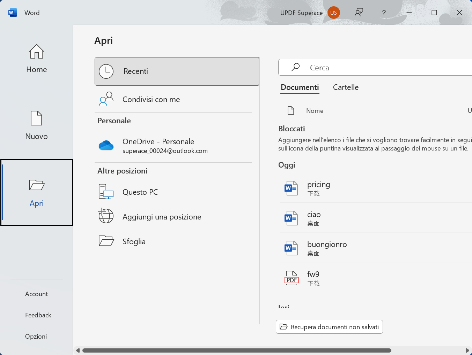This screenshot has height=355, width=472.
Task: Open the Sfoglia browse icon
Action: (x=106, y=241)
